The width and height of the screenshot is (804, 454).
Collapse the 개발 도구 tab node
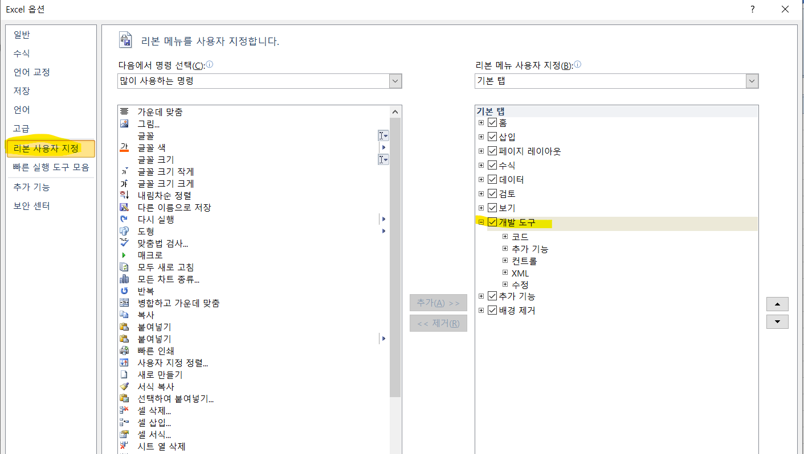(x=481, y=222)
